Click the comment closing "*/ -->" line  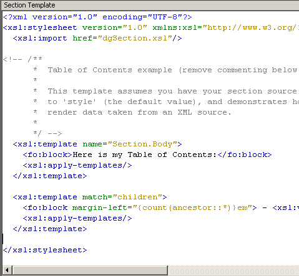(47, 133)
